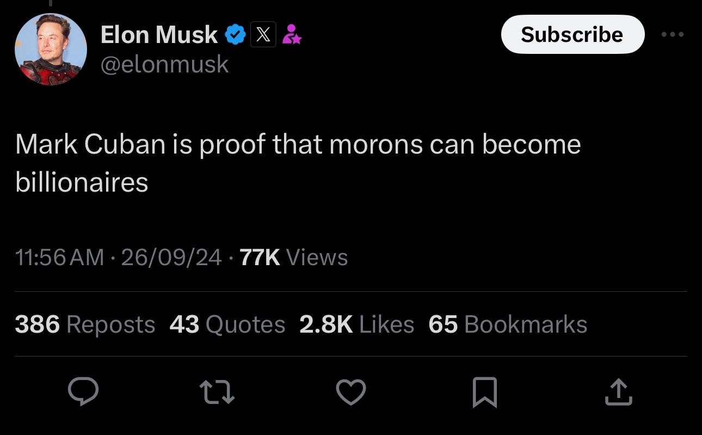Open the Elon Musk display name link
The image size is (702, 435).
click(159, 35)
